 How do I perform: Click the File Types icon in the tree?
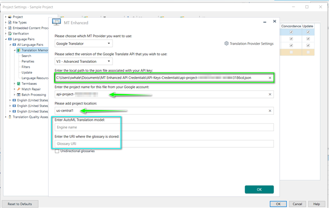coord(10,22)
